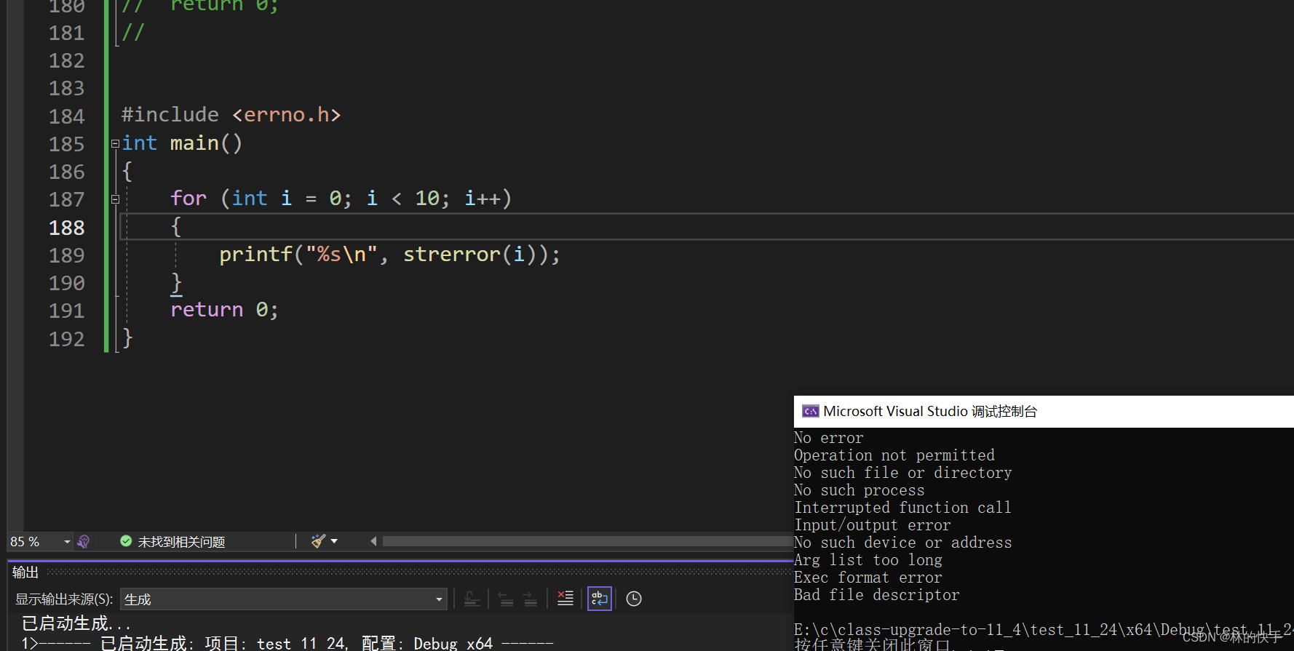Click the IntelliCode suggestions icon

(x=84, y=542)
